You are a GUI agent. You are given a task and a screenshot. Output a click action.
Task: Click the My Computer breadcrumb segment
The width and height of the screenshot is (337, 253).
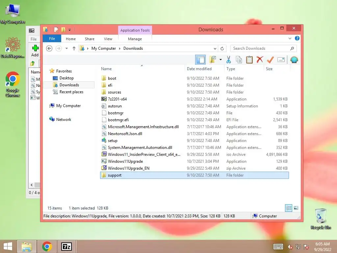[x=104, y=48]
